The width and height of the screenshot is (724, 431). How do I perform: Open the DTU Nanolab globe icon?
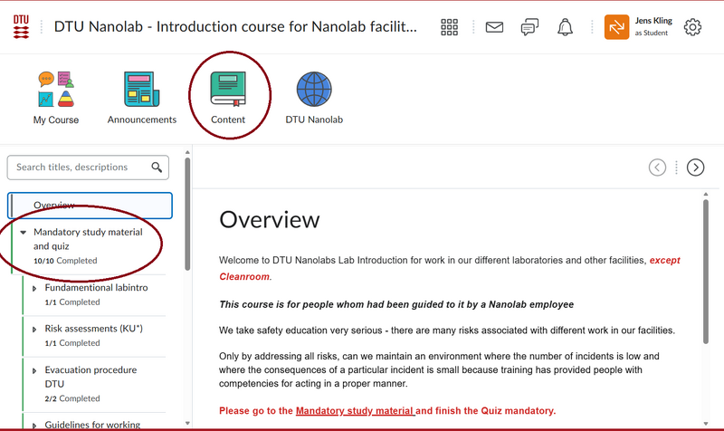(x=314, y=89)
